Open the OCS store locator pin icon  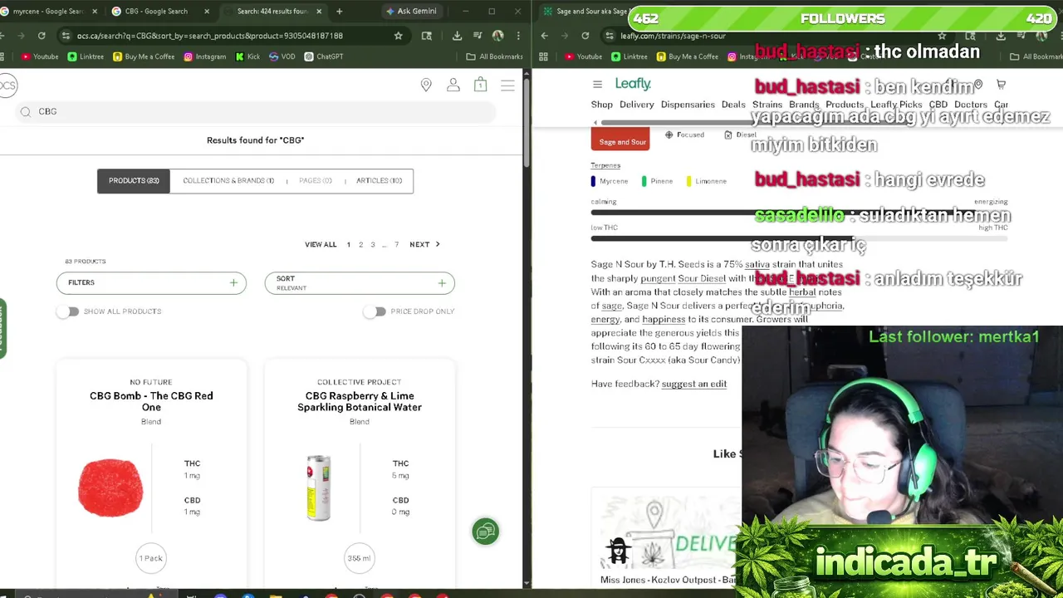(x=426, y=85)
